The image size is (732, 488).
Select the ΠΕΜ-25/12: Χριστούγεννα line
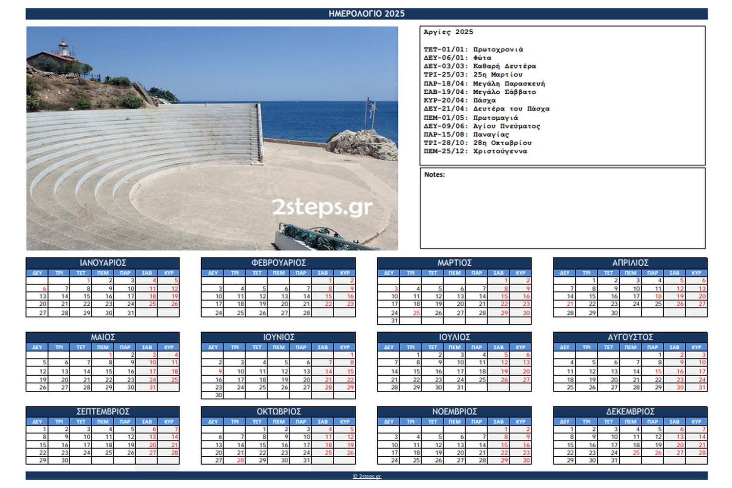coord(475,151)
